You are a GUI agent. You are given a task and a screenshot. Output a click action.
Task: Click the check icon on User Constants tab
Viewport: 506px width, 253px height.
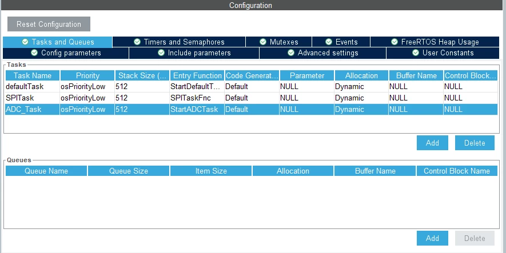point(416,53)
